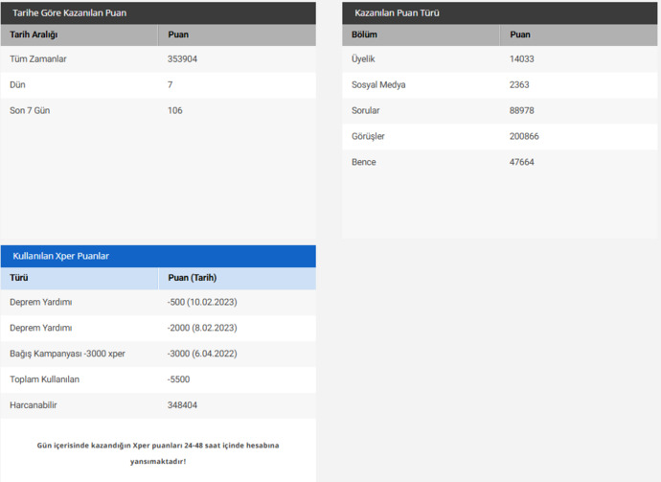This screenshot has width=661, height=482.
Task: Select the spendable value 348404
Action: click(182, 404)
